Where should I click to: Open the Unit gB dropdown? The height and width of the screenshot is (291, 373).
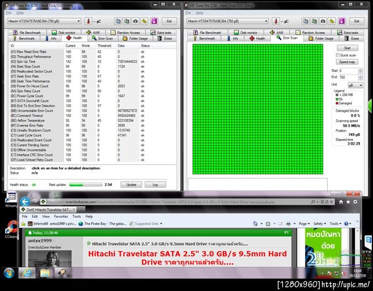(x=356, y=85)
